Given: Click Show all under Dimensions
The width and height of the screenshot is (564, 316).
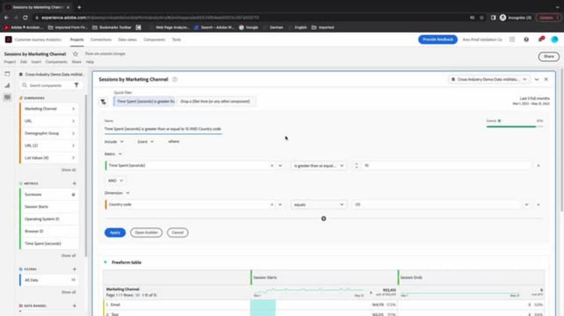Looking at the screenshot, I should (x=68, y=170).
